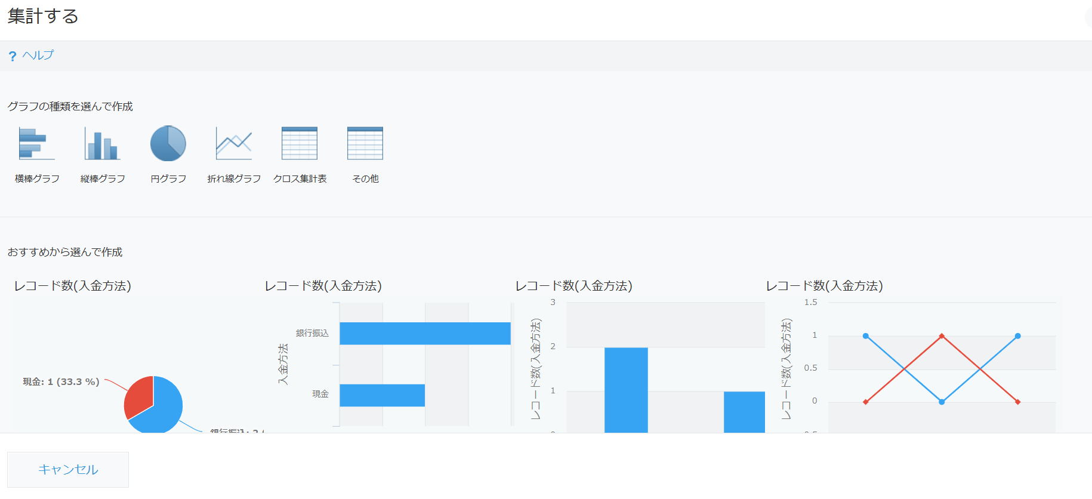Viewport: 1092px width, 499px height.
Task: Click the tallest blue vertical bar
Action: [626, 389]
